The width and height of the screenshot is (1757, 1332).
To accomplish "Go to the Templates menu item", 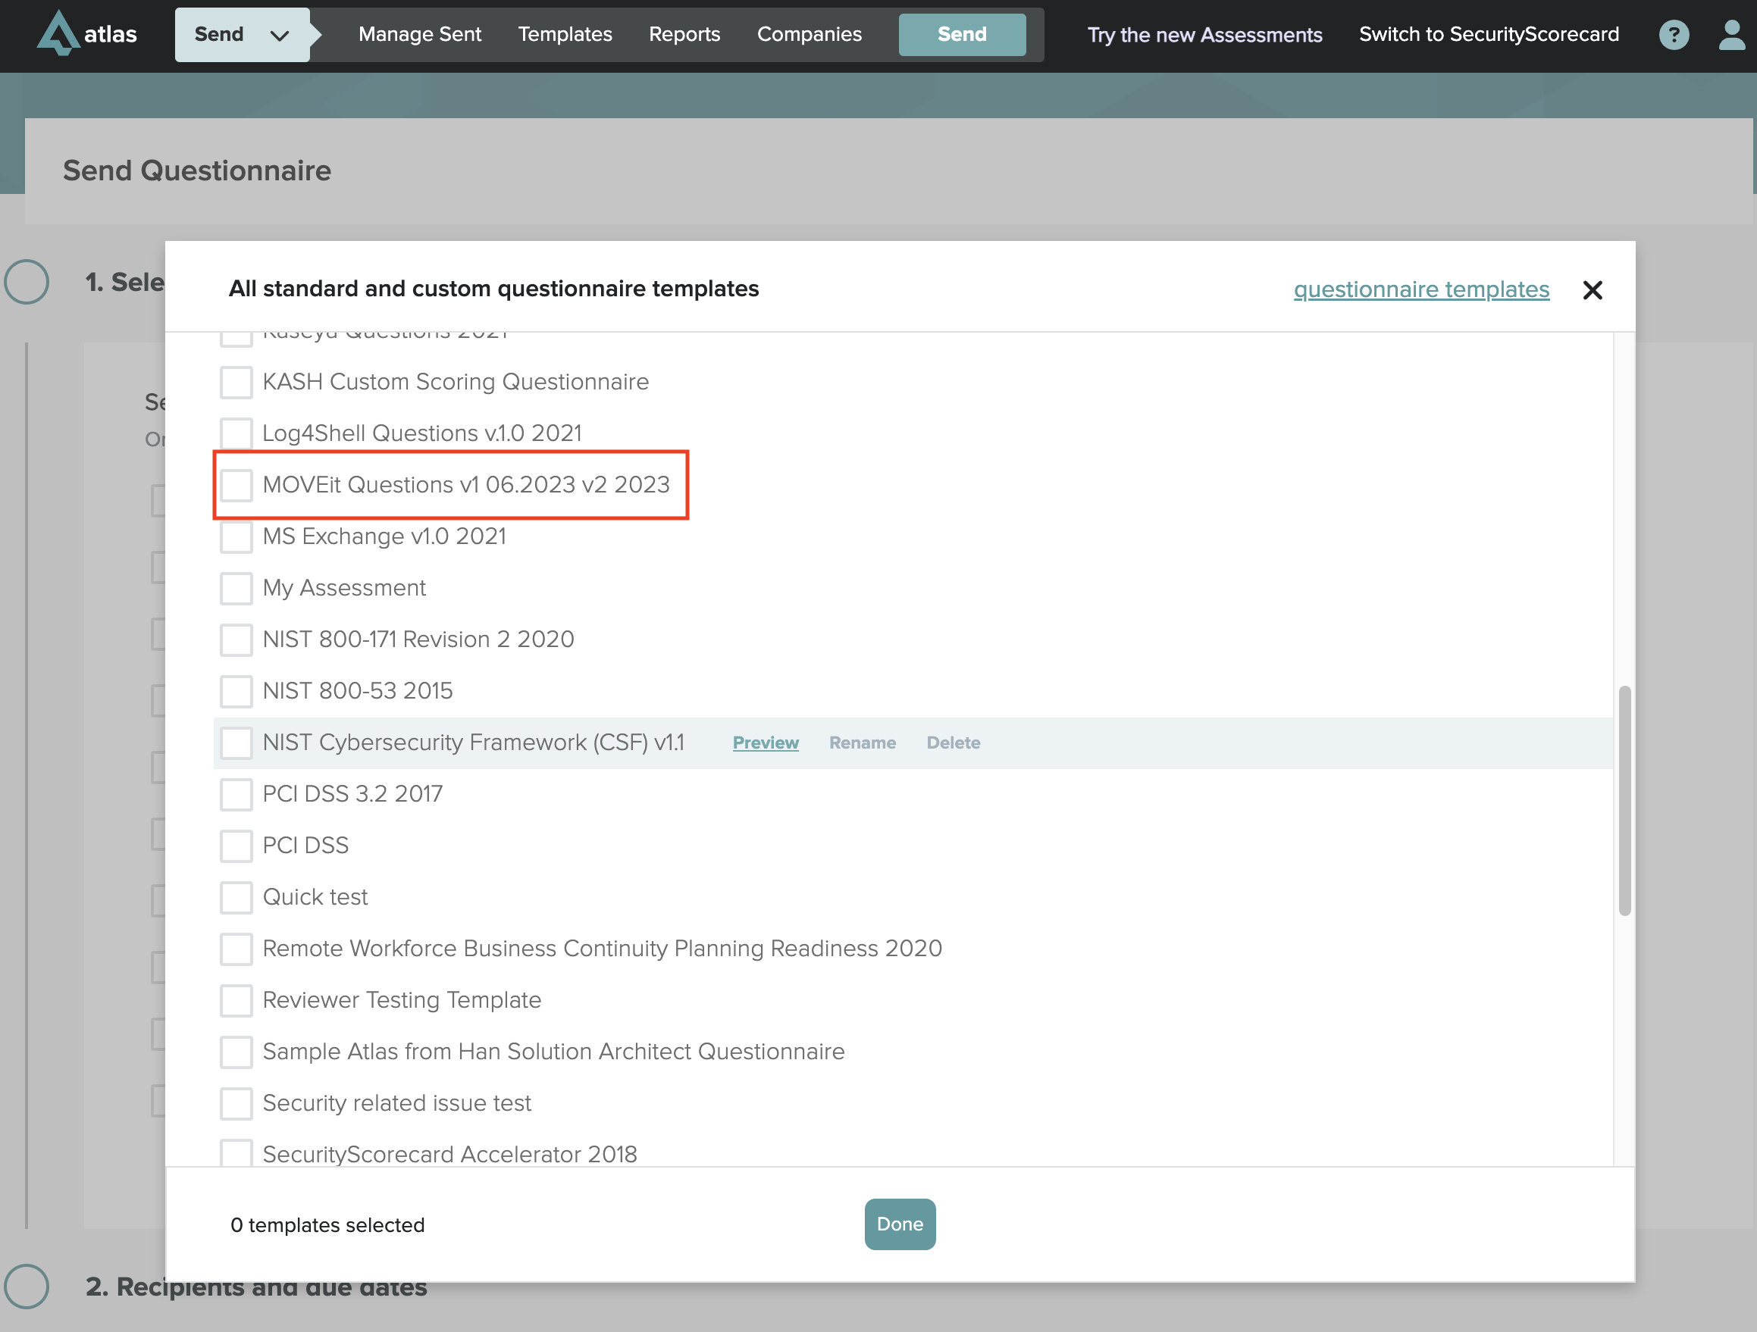I will click(x=565, y=34).
